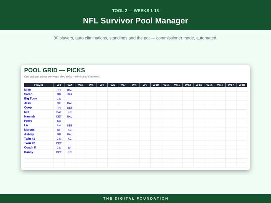
Task: Click the W1 column header
Action: [59, 85]
